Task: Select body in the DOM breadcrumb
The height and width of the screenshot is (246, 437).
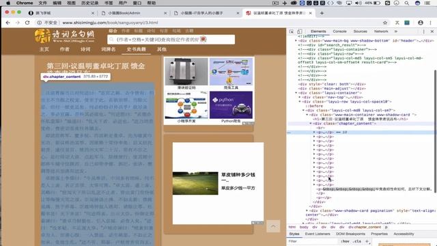Action: [304, 228]
